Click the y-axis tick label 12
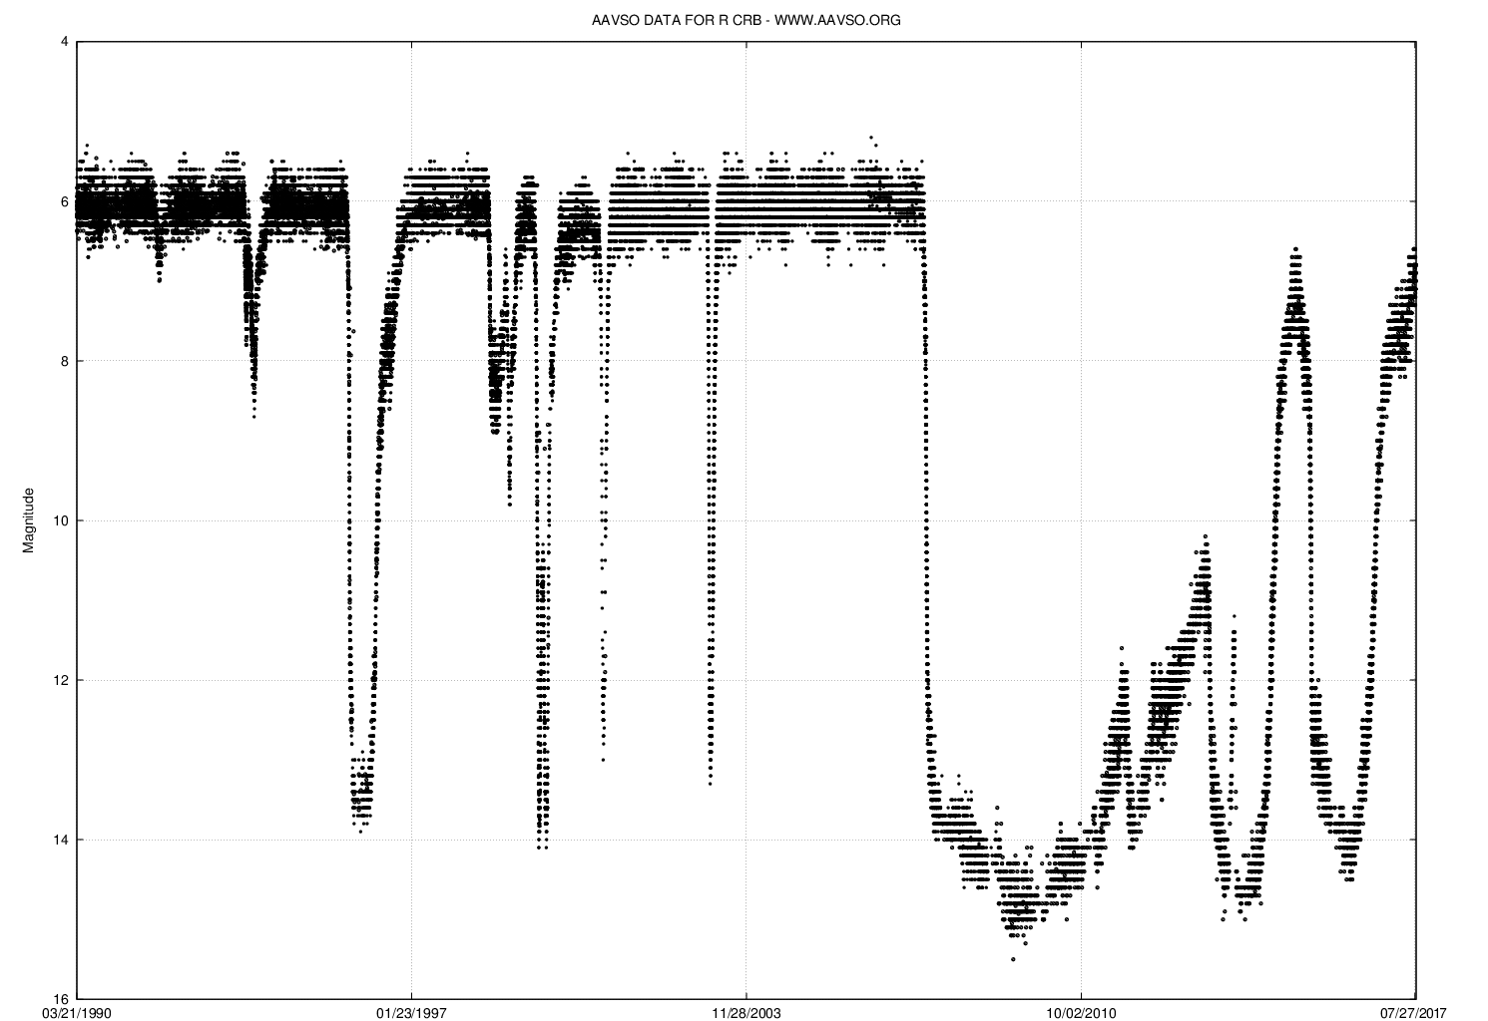The width and height of the screenshot is (1488, 1021). coord(61,680)
